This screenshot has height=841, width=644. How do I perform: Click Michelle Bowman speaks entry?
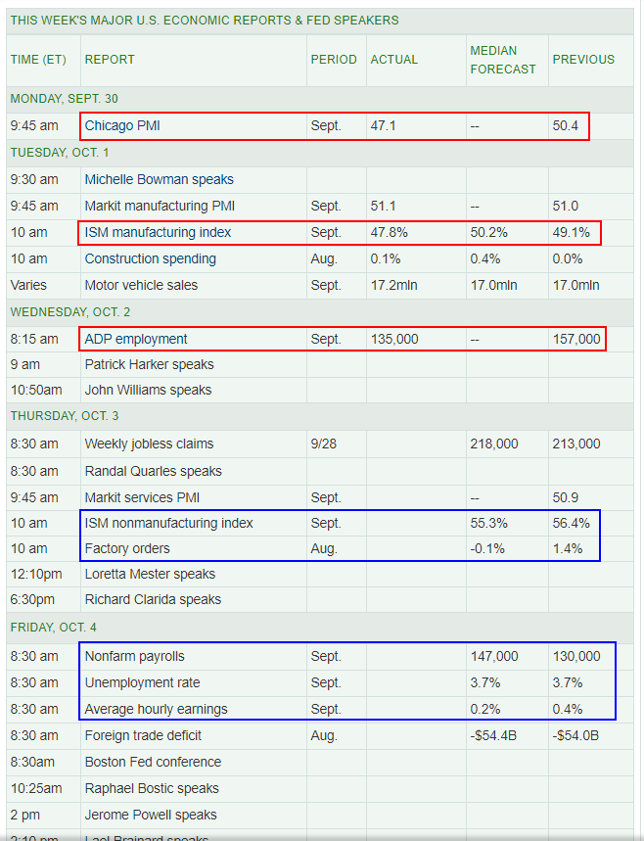click(159, 179)
